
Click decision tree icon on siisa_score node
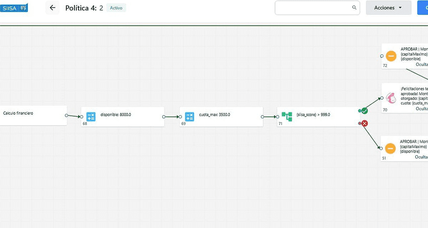(287, 116)
